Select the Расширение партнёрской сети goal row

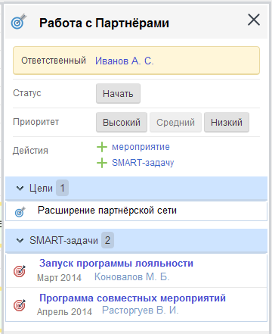pyautogui.click(x=136, y=211)
